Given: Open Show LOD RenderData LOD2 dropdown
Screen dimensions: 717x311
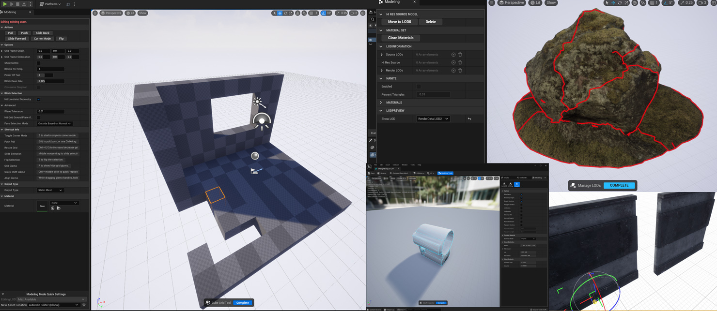Looking at the screenshot, I should tap(433, 119).
